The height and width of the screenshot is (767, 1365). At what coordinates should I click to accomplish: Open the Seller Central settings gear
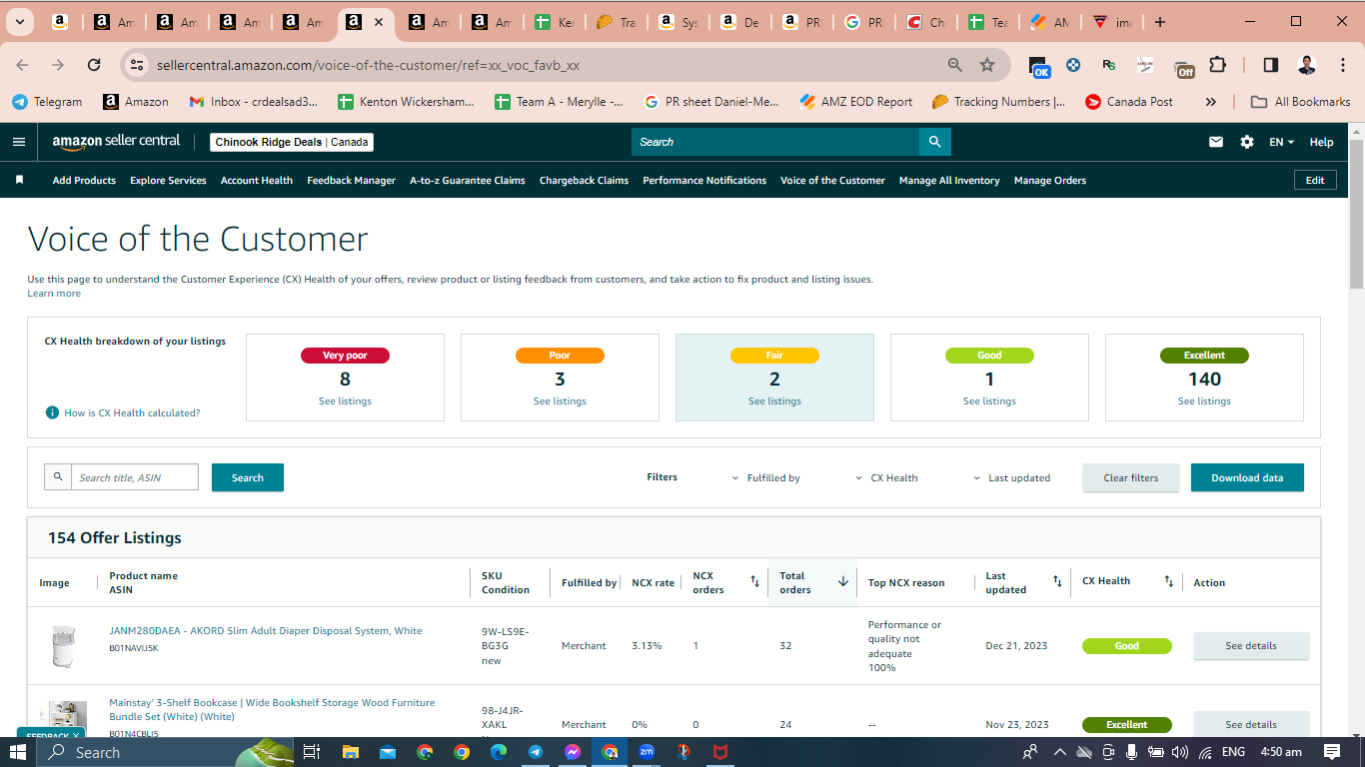(1247, 142)
